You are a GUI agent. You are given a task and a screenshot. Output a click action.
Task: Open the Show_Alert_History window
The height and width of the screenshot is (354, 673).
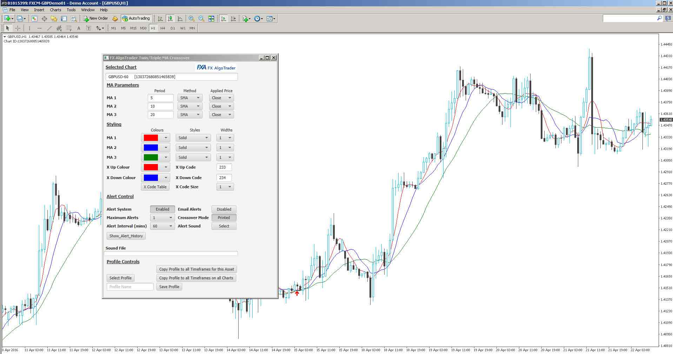[126, 236]
